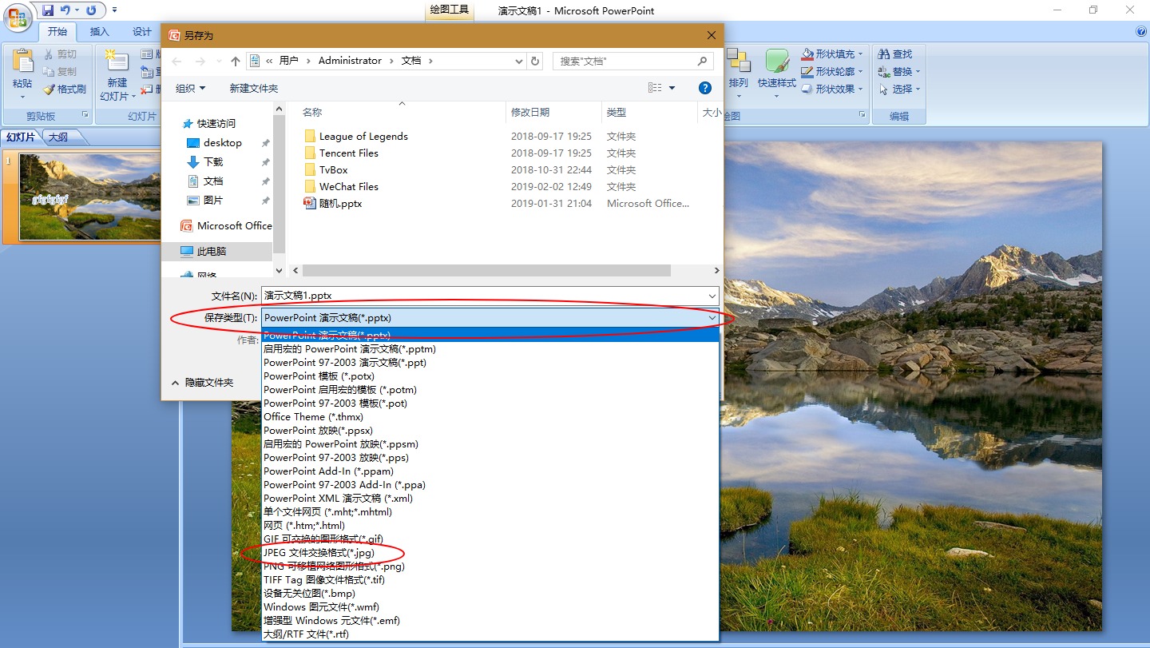Switch to the 幻灯片 slides pane tab

click(21, 137)
